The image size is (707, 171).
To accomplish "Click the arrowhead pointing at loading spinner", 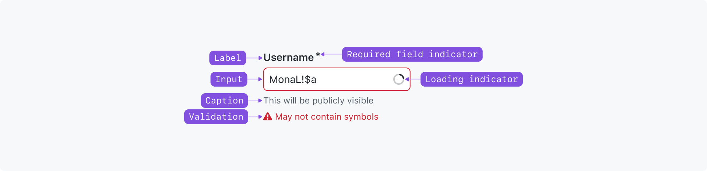I will [407, 79].
